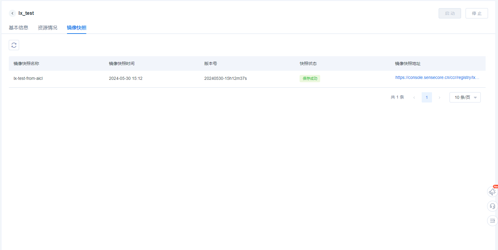
Task: Click the 保存成功 status tag
Action: [310, 79]
